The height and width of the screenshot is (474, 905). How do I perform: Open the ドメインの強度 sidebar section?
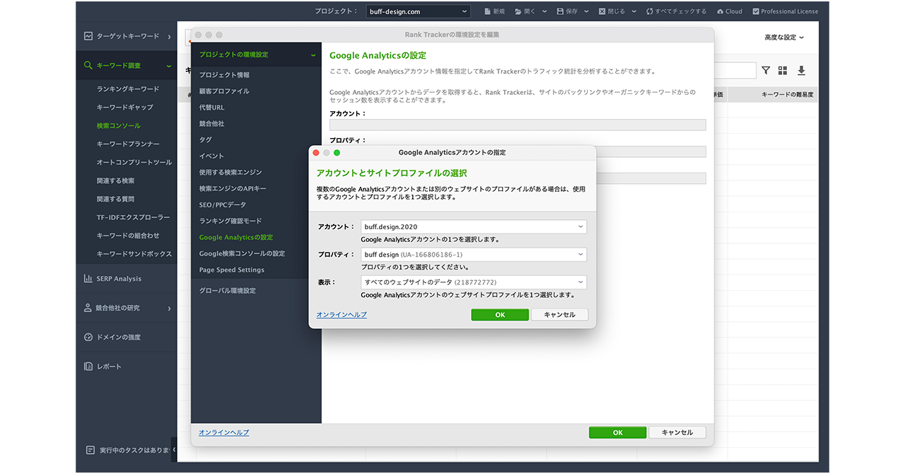118,337
